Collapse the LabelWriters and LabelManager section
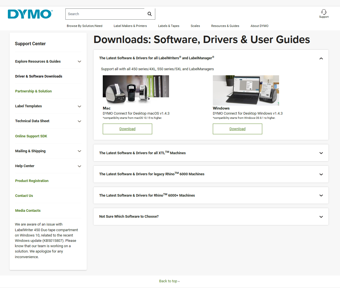Viewport: 340px width, 291px height. 321,58
